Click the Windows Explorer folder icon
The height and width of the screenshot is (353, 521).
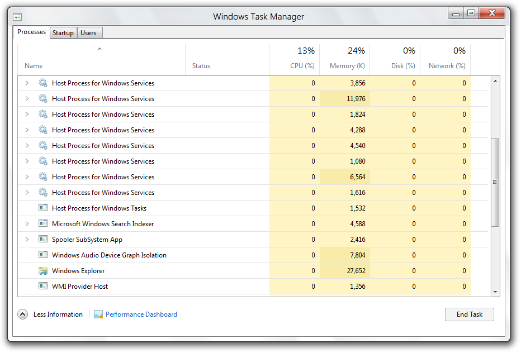point(43,271)
